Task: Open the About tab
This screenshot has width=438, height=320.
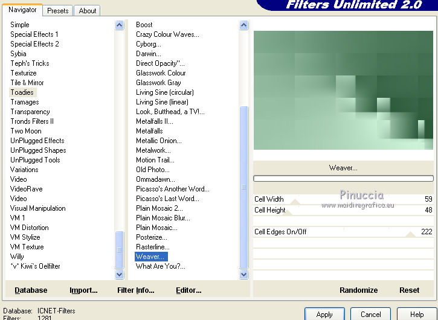Action: coord(88,11)
